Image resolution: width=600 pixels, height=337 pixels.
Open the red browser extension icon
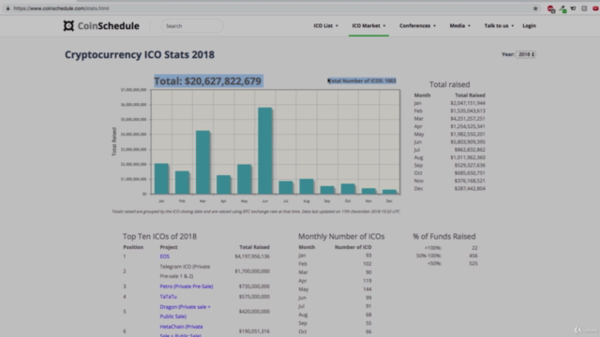(x=551, y=8)
